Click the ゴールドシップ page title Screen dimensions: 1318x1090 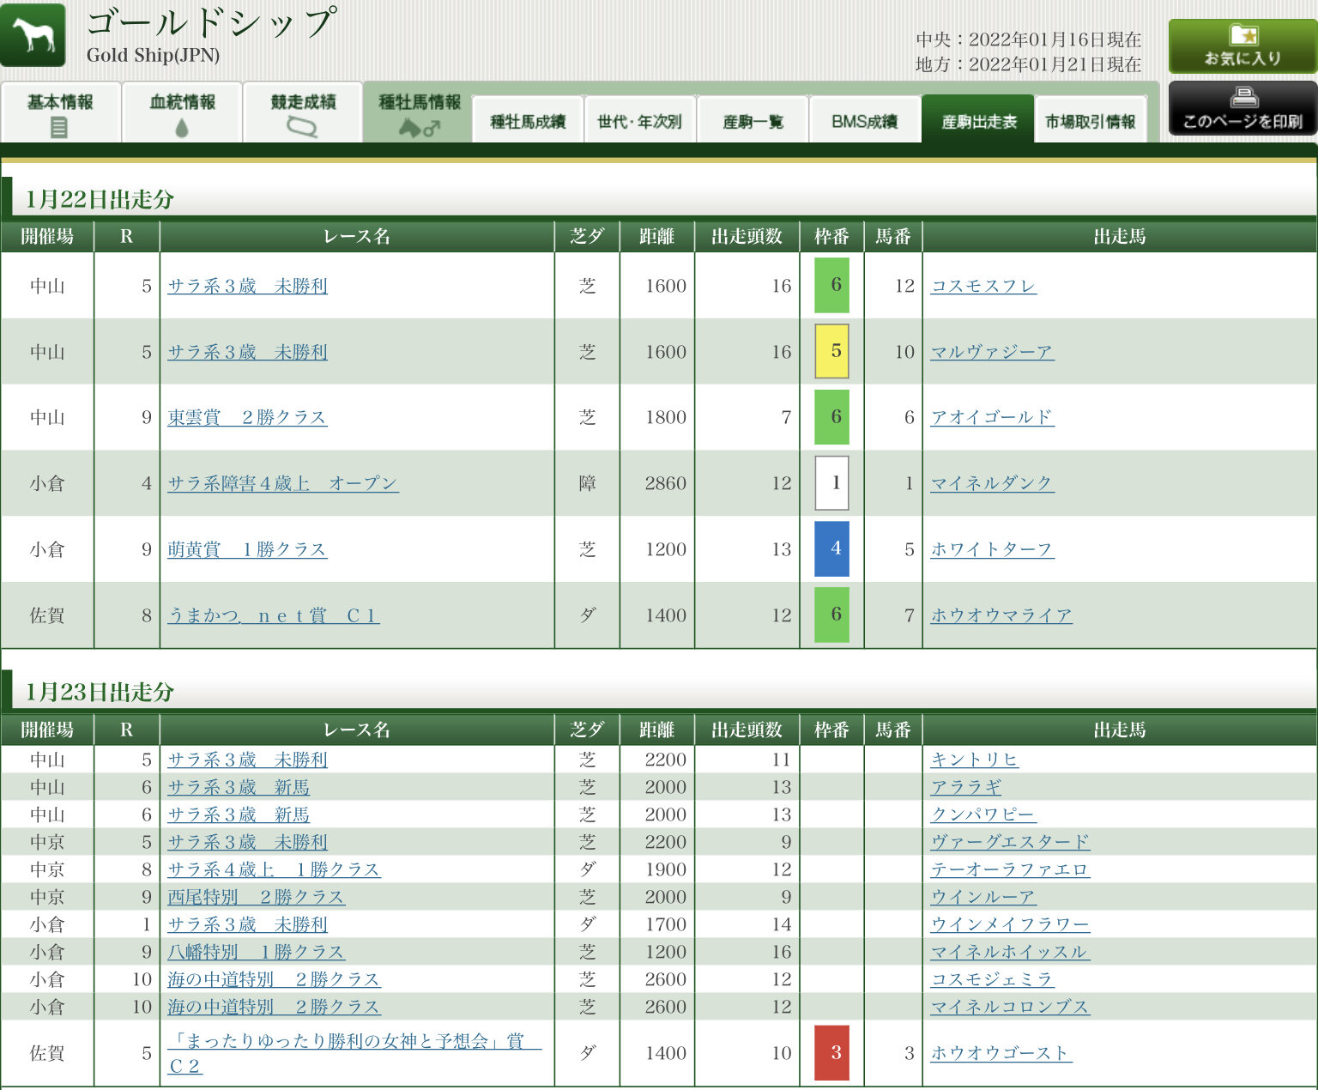211,22
